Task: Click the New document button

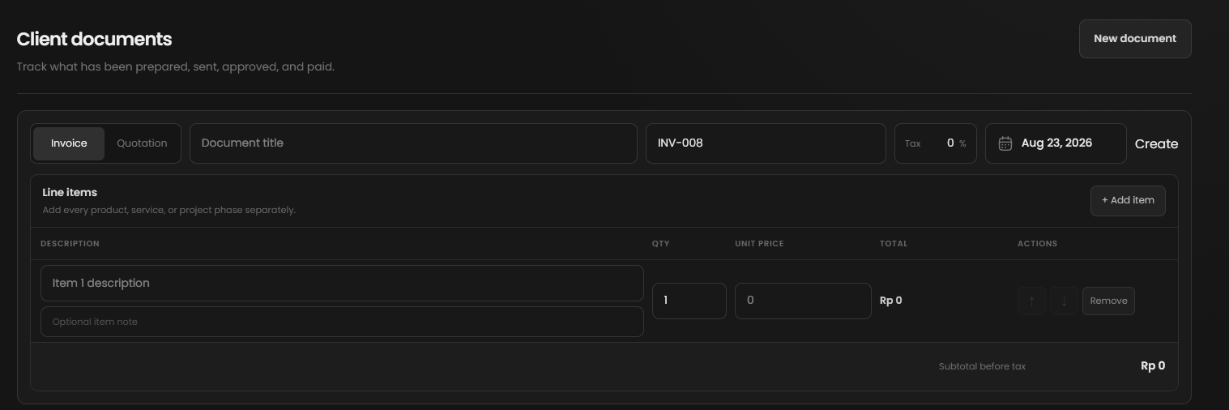Action: click(x=1135, y=39)
